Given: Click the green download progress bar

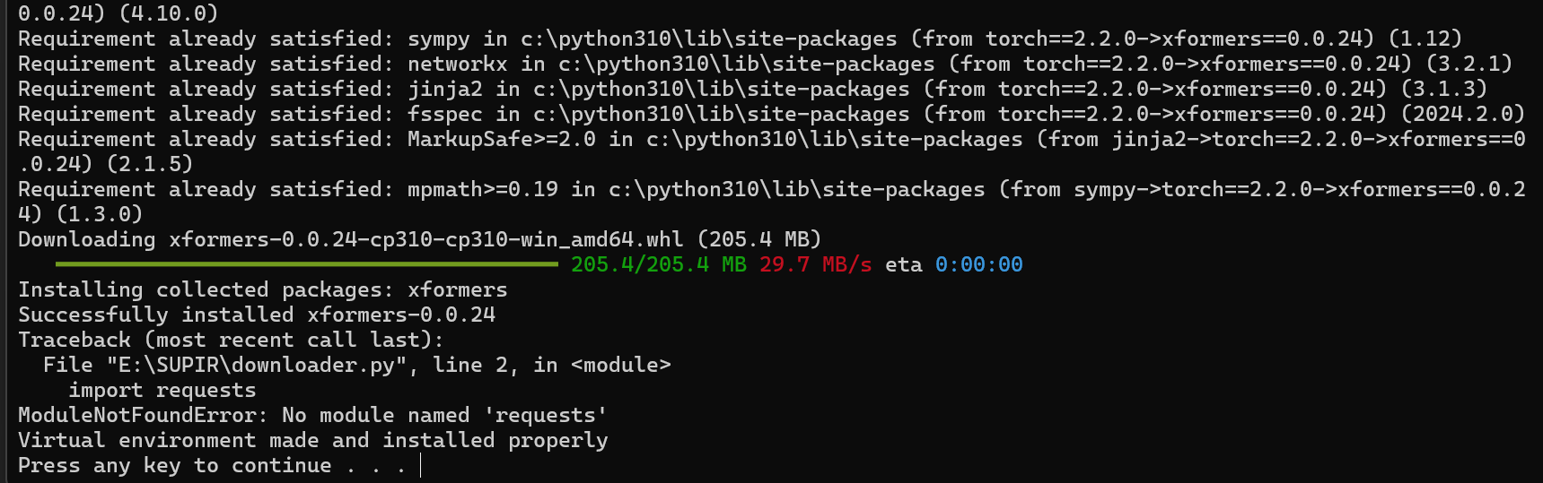Looking at the screenshot, I should (306, 264).
